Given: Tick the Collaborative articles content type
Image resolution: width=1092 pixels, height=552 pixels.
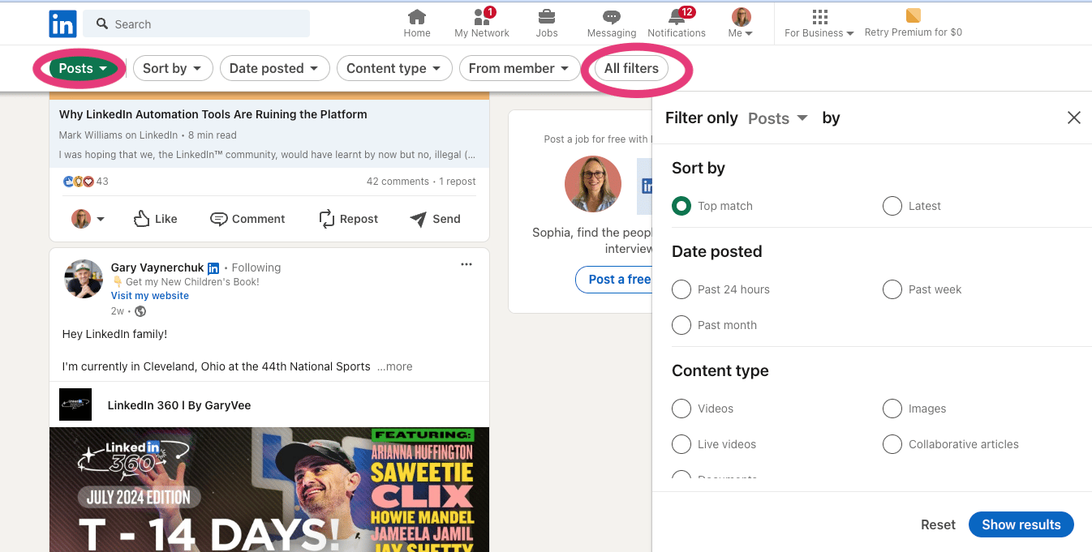Looking at the screenshot, I should tap(892, 444).
